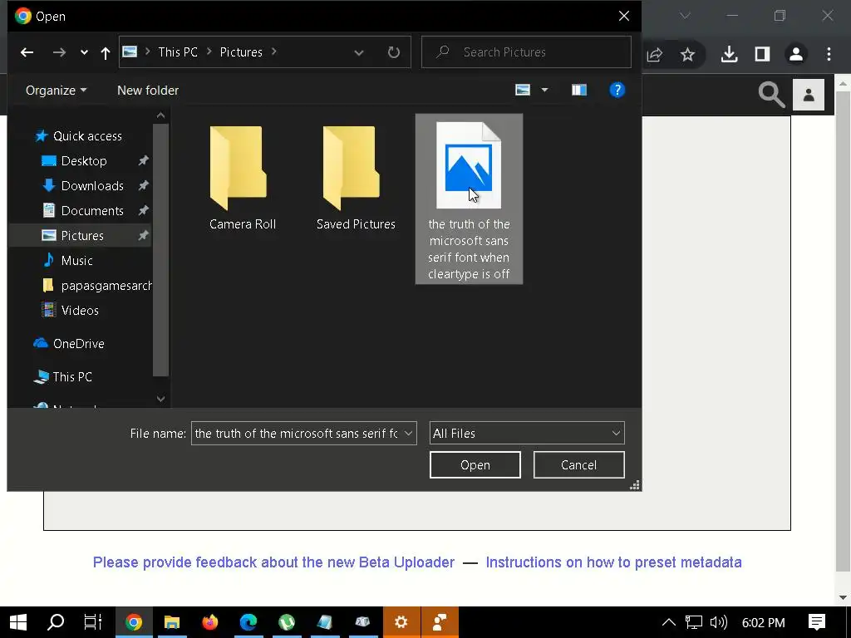This screenshot has width=851, height=638.
Task: Launch Firefox from the taskbar
Action: [x=210, y=622]
